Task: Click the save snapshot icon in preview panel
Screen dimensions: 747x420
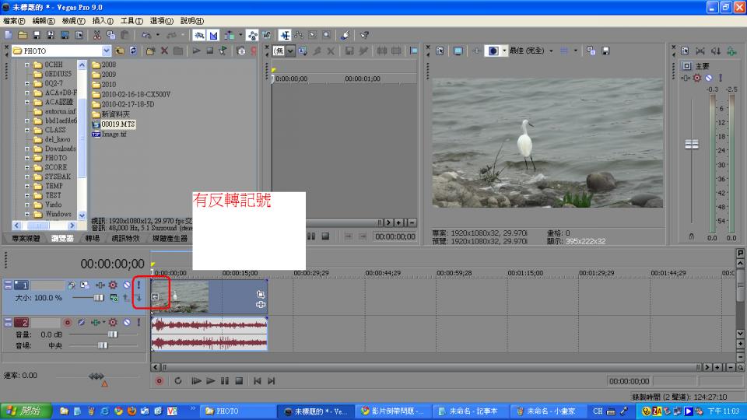Action: point(605,51)
